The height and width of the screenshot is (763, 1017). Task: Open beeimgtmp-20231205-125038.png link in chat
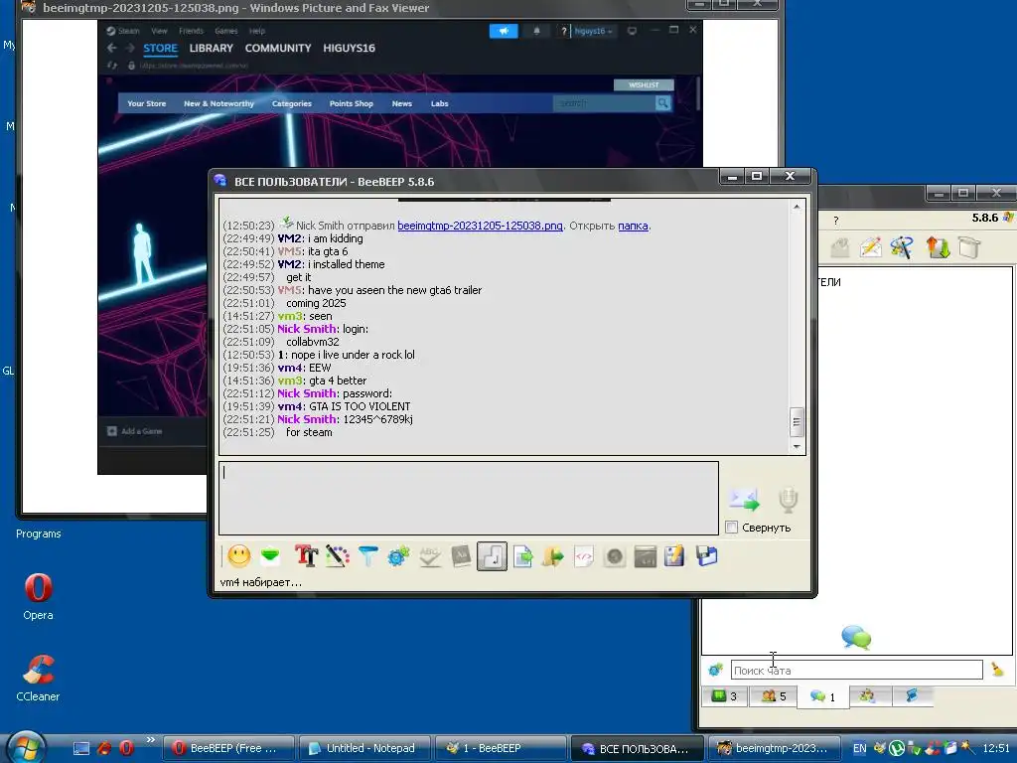[480, 226]
